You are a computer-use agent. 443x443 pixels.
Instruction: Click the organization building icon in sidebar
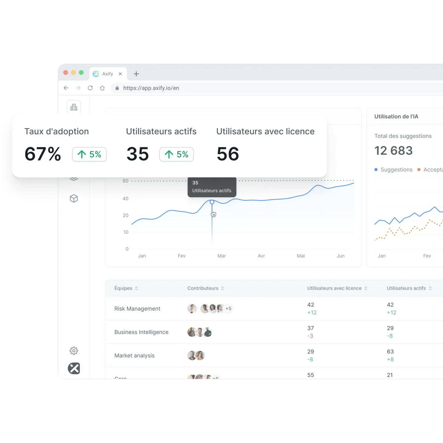(74, 107)
